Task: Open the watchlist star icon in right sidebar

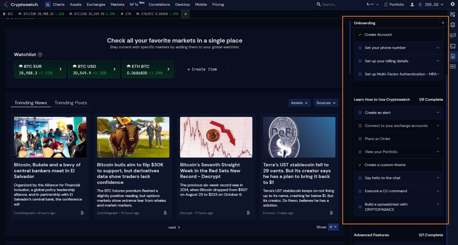Action: coord(453,14)
